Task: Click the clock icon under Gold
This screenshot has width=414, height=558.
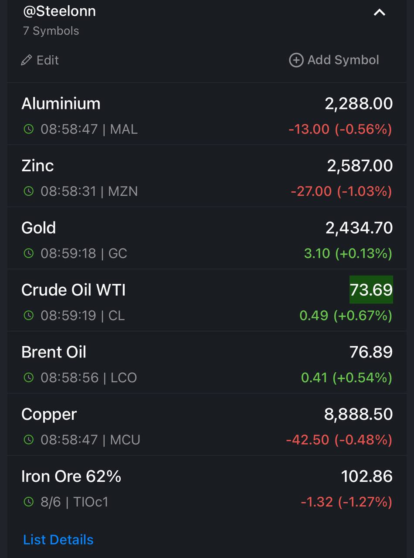Action: click(28, 253)
